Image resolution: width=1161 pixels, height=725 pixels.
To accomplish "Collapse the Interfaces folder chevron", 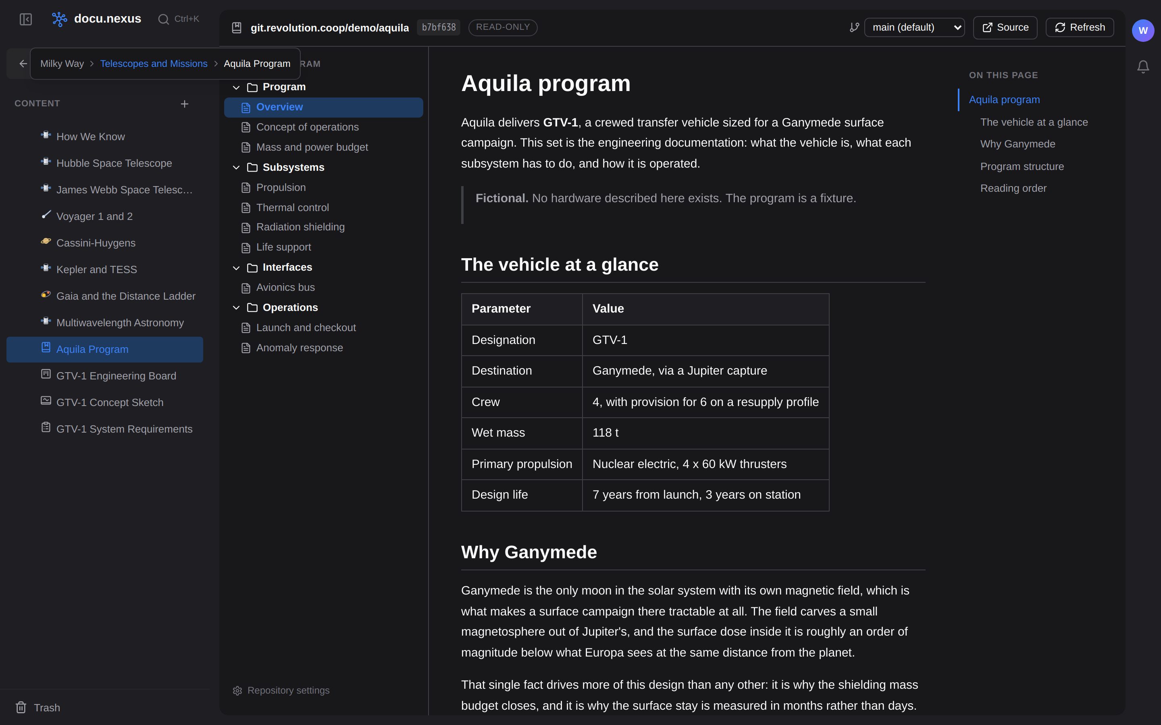I will (236, 268).
